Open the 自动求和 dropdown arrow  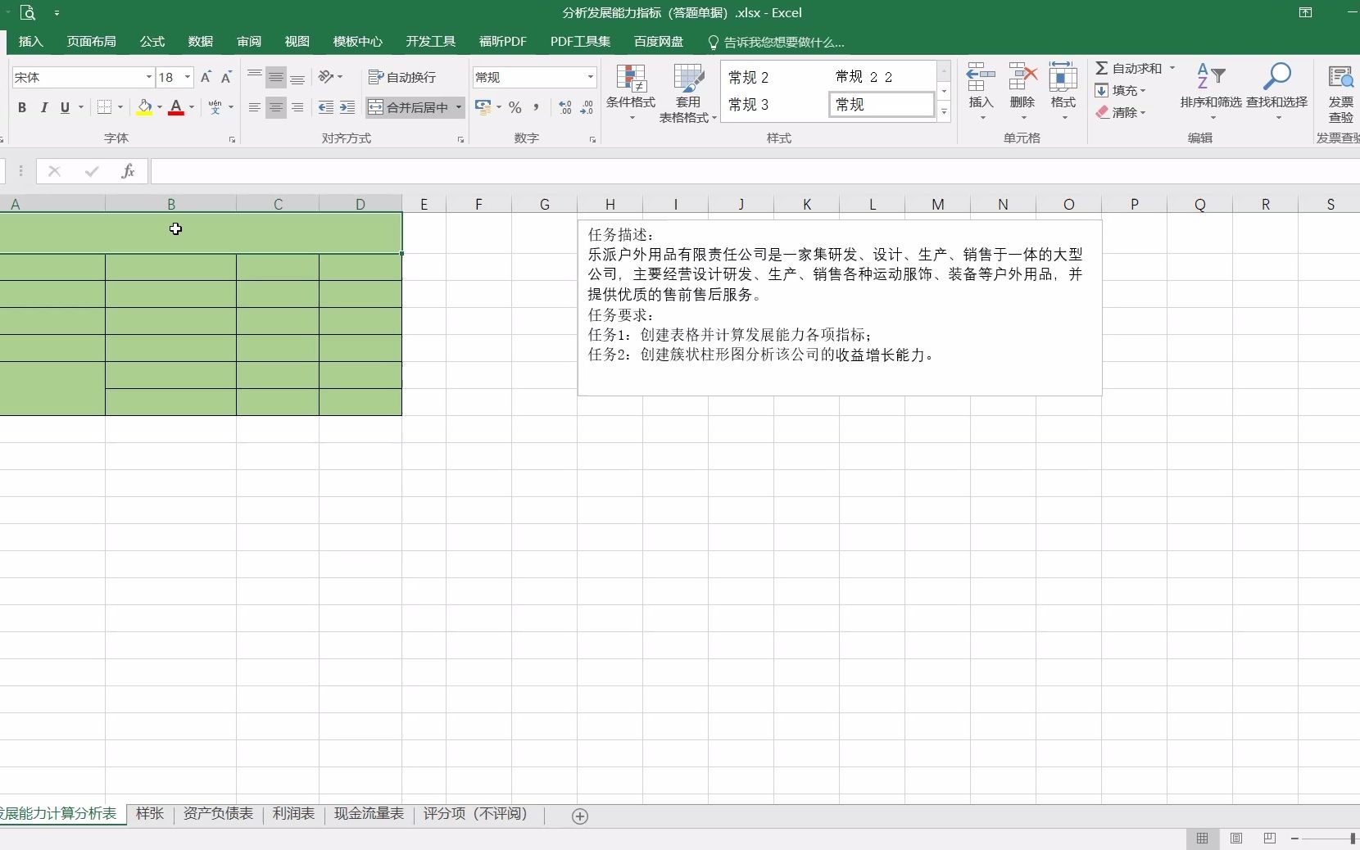tap(1172, 68)
